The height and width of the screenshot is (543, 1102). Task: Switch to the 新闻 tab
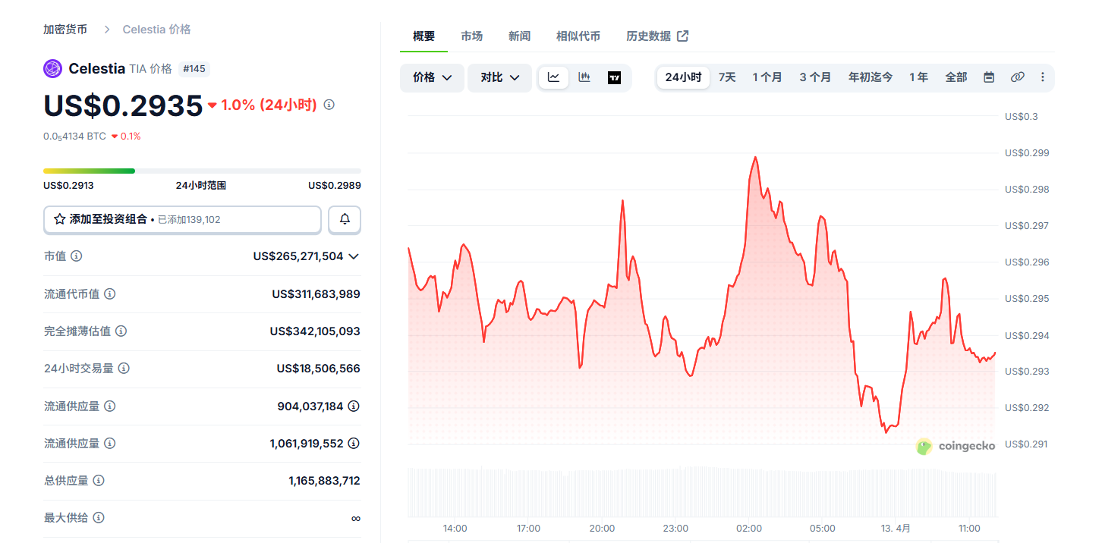tap(519, 36)
